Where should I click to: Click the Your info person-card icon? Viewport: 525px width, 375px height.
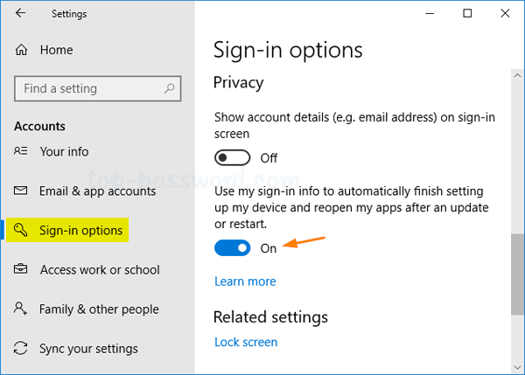coord(21,151)
